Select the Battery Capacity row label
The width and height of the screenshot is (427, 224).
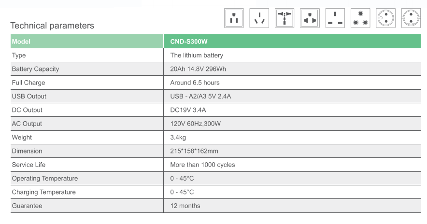(35, 69)
